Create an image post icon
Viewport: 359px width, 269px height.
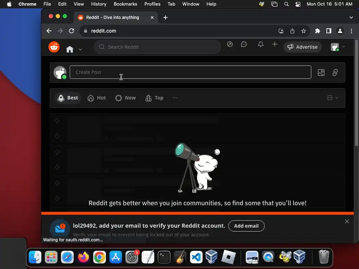pyautogui.click(x=321, y=73)
